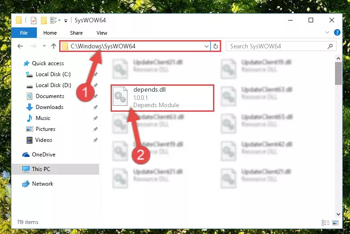
Task: Click the OneDrive cloud icon
Action: (26, 155)
